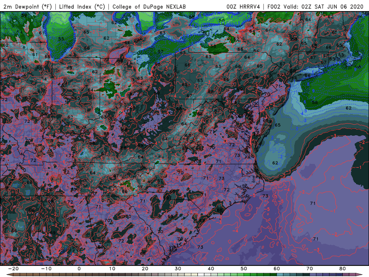This screenshot has height=277, width=369.
Task: Click the 10 tick label on color scale
Action: click(112, 269)
